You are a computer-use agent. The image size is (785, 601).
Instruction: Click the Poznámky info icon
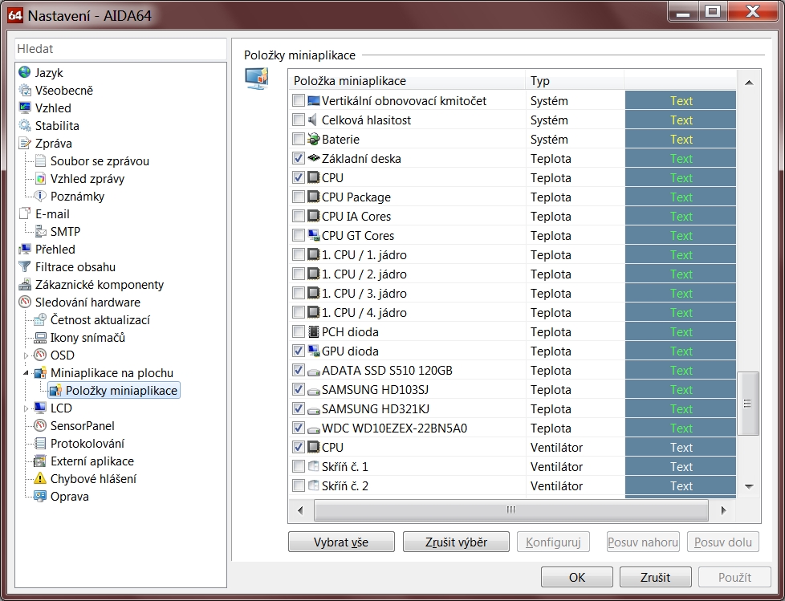point(40,196)
